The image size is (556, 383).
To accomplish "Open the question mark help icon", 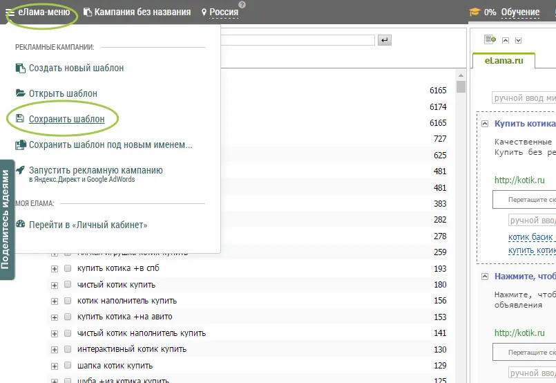I will 242,5.
